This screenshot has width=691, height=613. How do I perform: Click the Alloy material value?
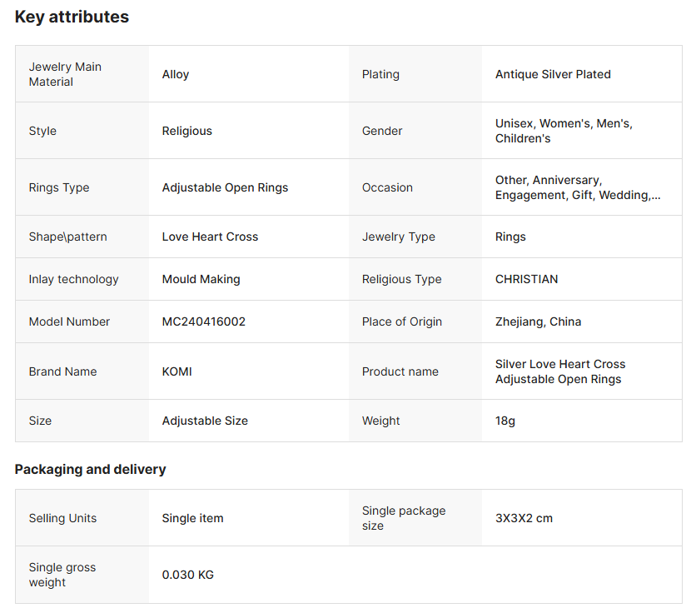176,74
